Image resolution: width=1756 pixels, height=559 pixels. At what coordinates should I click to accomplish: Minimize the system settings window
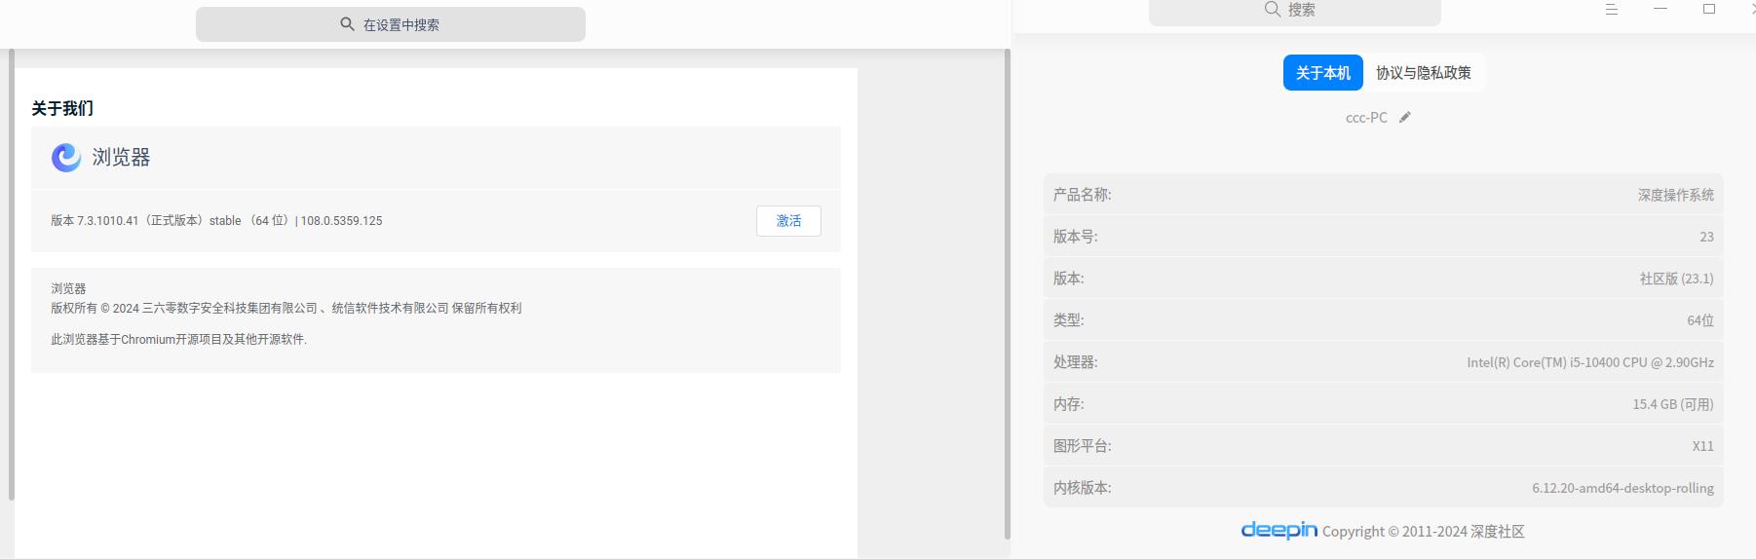[1661, 9]
